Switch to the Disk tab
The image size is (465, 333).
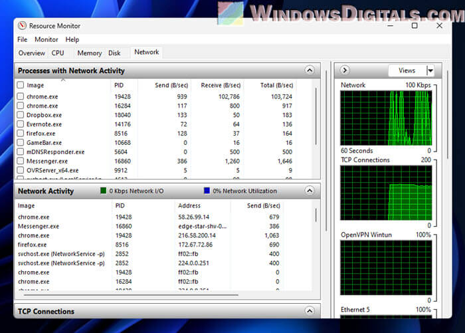[x=114, y=53]
